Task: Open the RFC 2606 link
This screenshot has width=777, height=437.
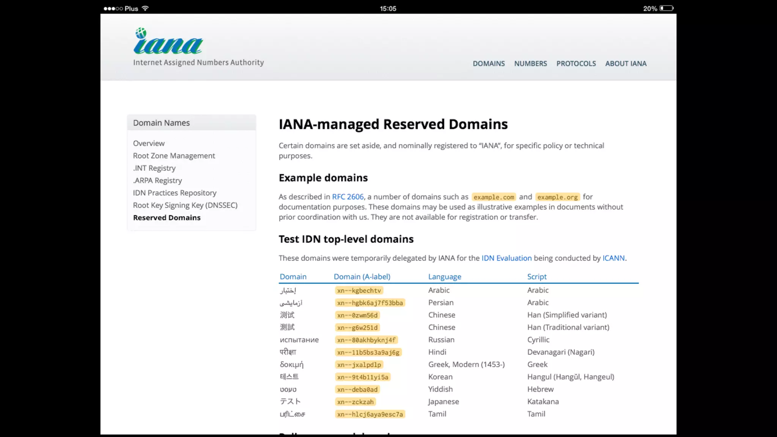Action: [x=348, y=197]
